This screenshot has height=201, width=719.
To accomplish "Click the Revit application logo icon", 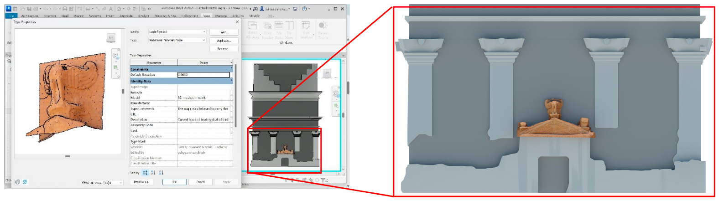I will point(9,8).
